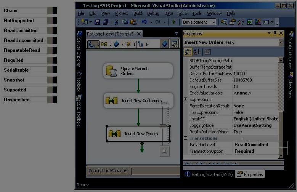Select the Update Recent Orders task
The image size is (297, 192).
pos(138,71)
